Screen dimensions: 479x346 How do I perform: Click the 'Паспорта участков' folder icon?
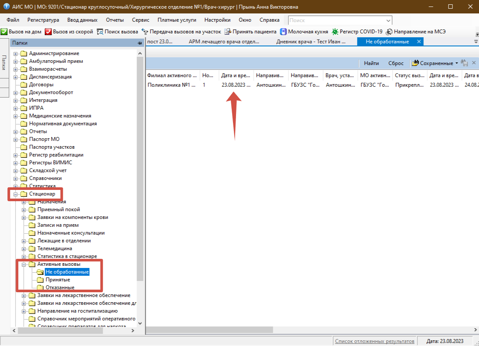(24, 147)
